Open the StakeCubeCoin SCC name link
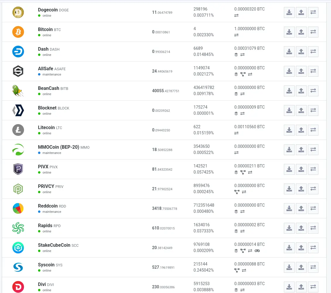 click(x=58, y=245)
